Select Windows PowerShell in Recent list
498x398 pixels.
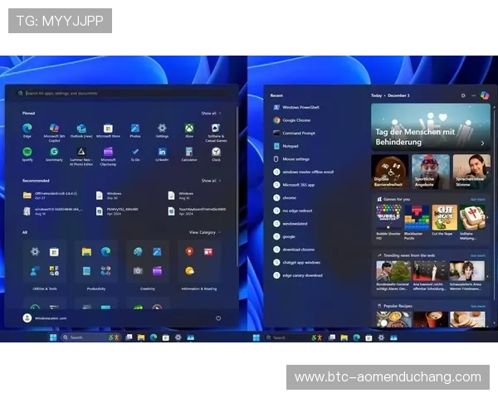coord(300,107)
